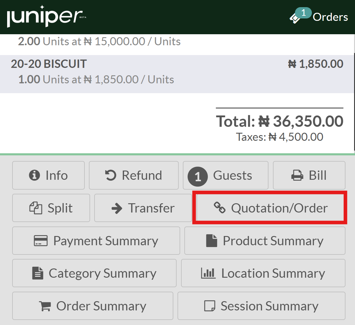Open the Orders ticket list
This screenshot has height=325, width=355.
coord(319,17)
